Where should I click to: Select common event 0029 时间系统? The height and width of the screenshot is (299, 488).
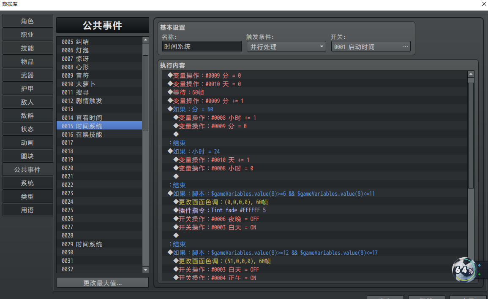click(99, 244)
